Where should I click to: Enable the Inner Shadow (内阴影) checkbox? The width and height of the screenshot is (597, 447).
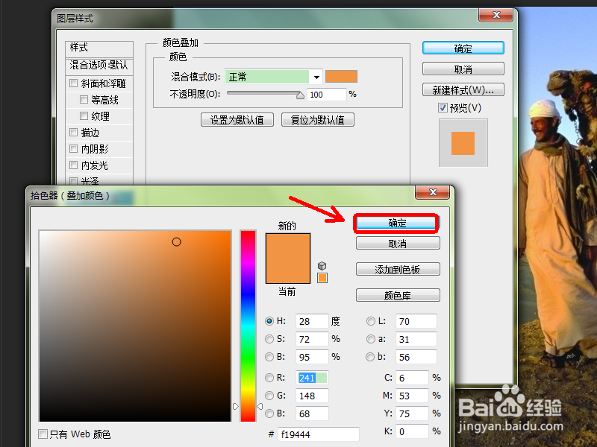pos(73,148)
